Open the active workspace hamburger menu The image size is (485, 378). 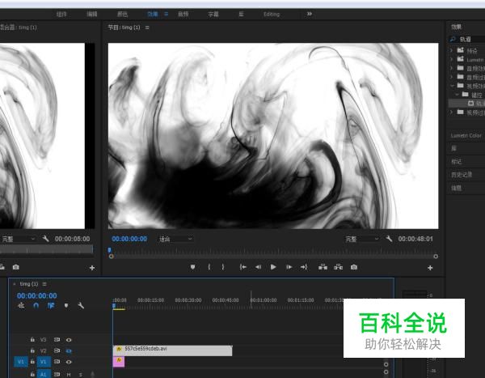coord(166,14)
